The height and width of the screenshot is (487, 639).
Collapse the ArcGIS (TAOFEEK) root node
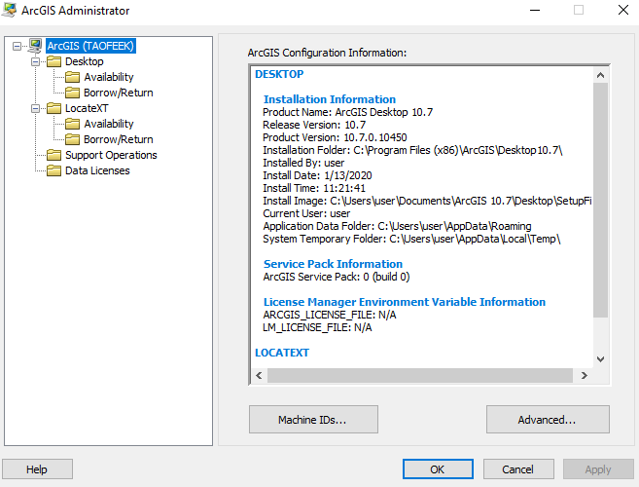[x=17, y=46]
